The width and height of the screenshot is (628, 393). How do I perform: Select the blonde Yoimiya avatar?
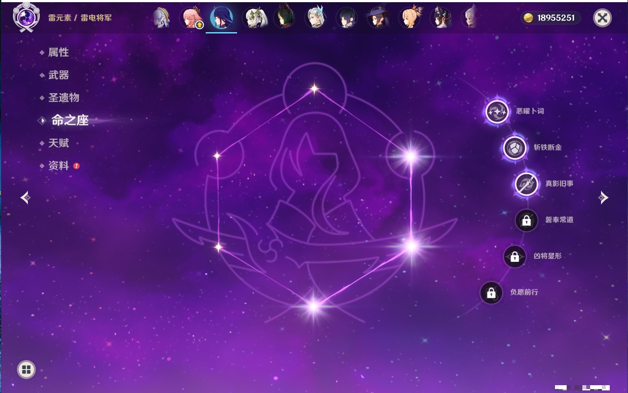click(410, 18)
